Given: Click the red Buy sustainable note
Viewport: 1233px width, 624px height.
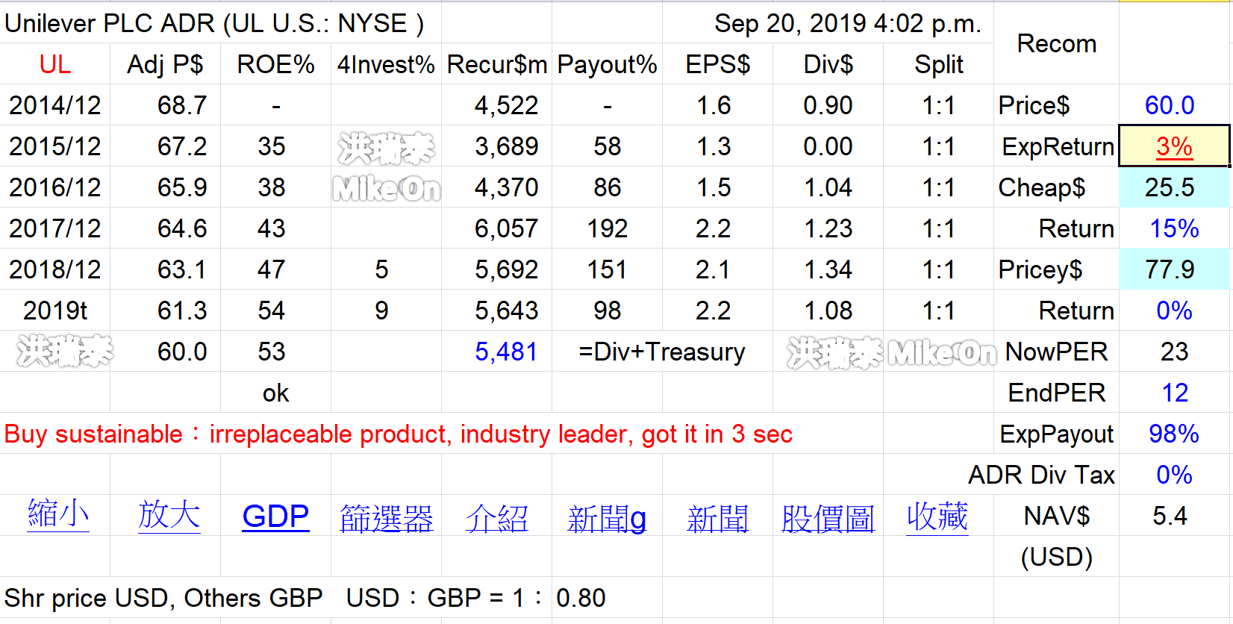Looking at the screenshot, I should click(x=399, y=434).
